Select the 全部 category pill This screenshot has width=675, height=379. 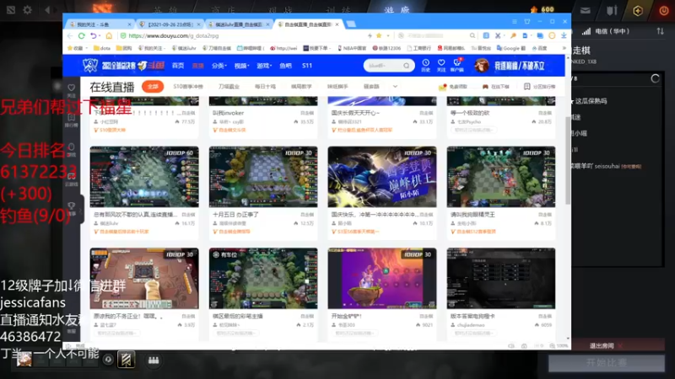(153, 87)
